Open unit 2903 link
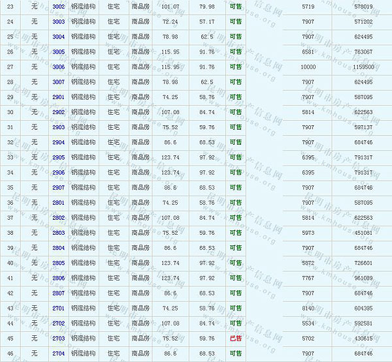 (58, 127)
